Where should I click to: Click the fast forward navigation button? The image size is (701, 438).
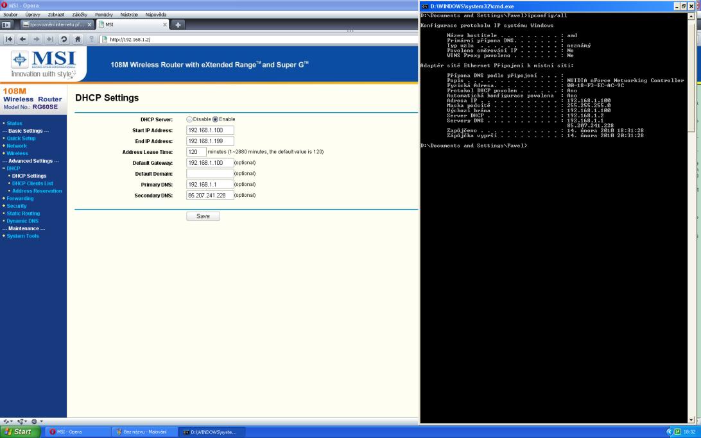tap(50, 39)
